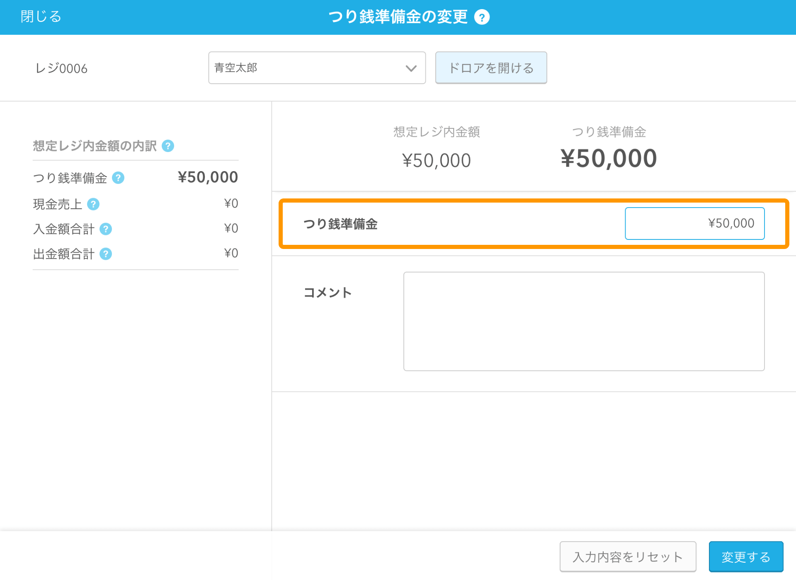Image resolution: width=796 pixels, height=580 pixels.
Task: Click the help icon next to 現金売上
Action: (93, 204)
